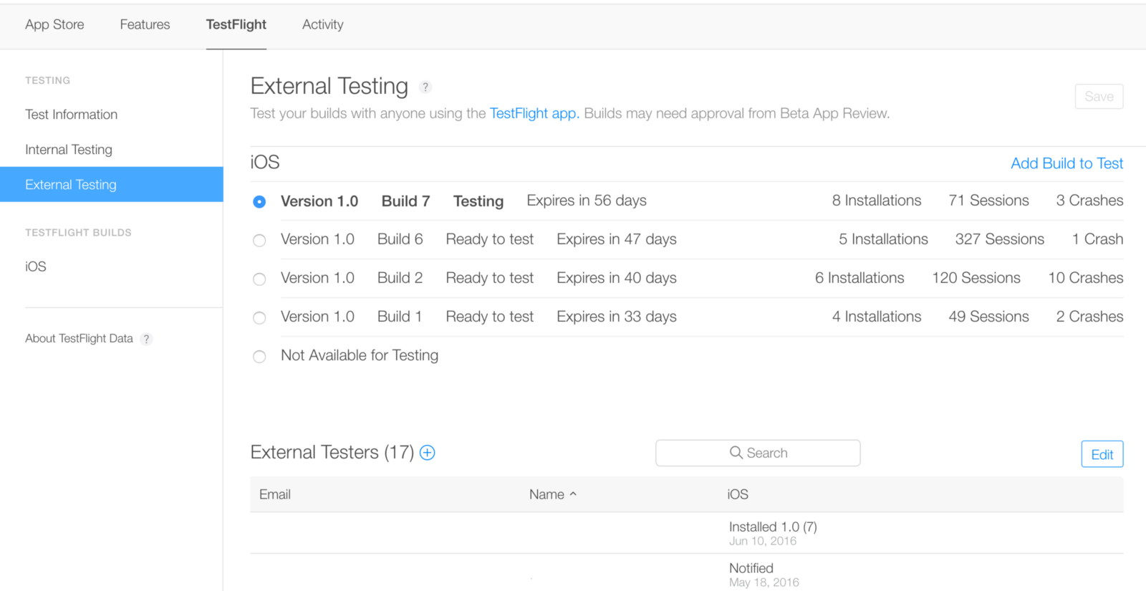Click the Email column header

275,494
